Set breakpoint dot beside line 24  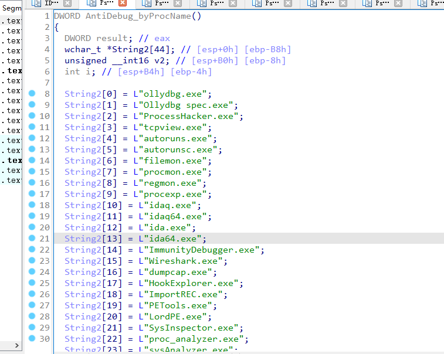coord(32,271)
